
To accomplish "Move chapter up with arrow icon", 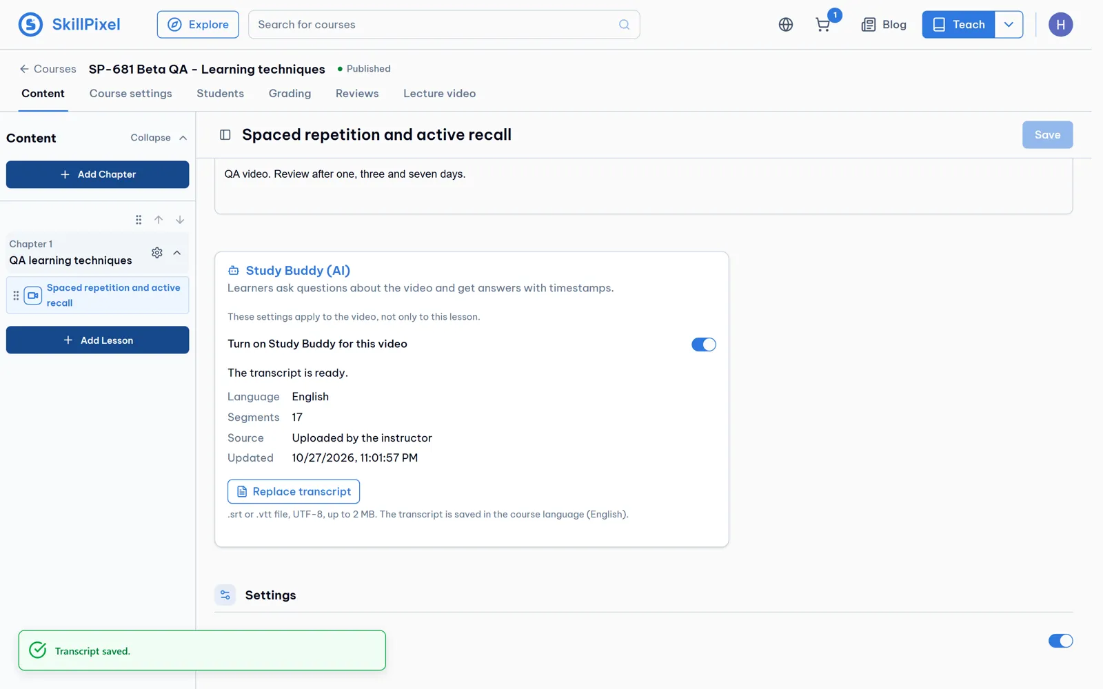I will click(x=159, y=220).
